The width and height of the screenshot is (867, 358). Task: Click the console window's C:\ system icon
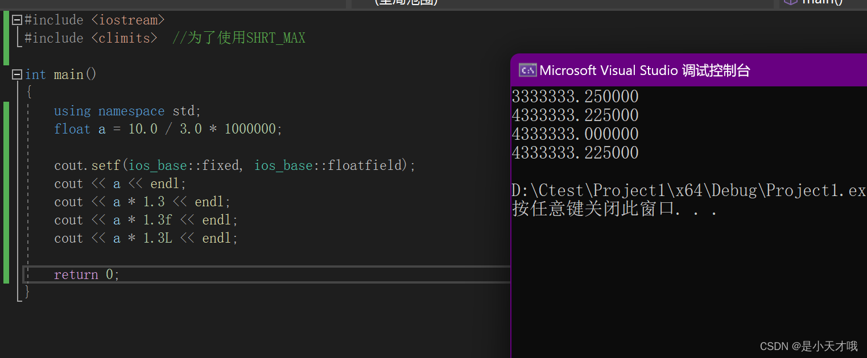click(x=527, y=70)
